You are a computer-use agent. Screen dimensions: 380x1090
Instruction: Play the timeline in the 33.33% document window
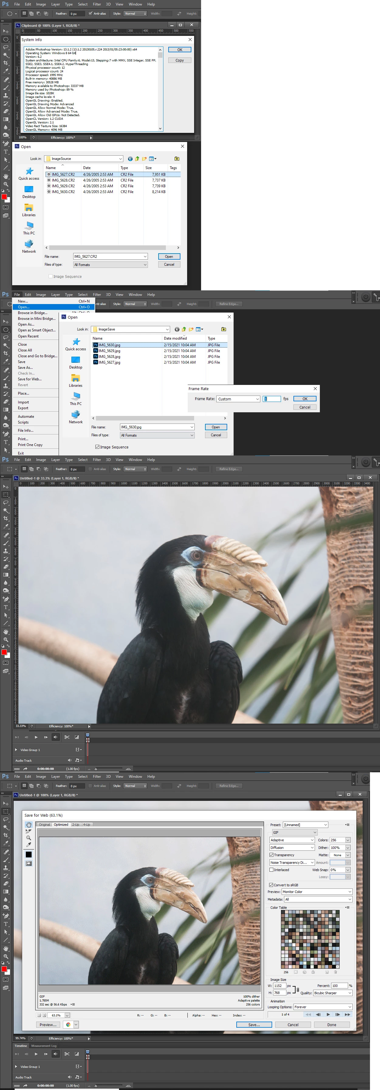coord(36,737)
